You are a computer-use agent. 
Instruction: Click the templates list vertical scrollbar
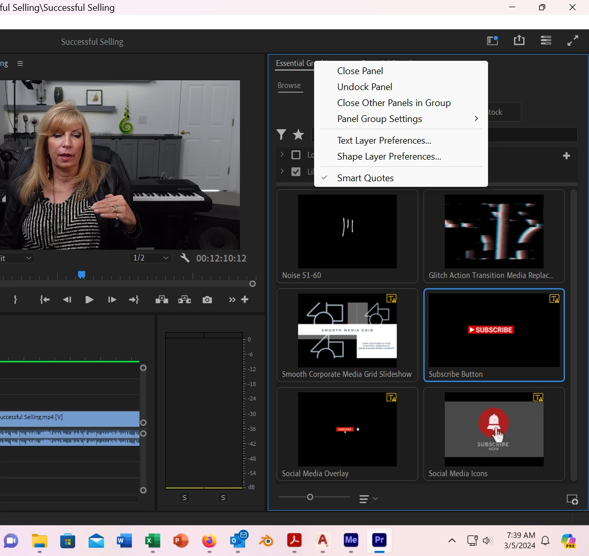(574, 335)
